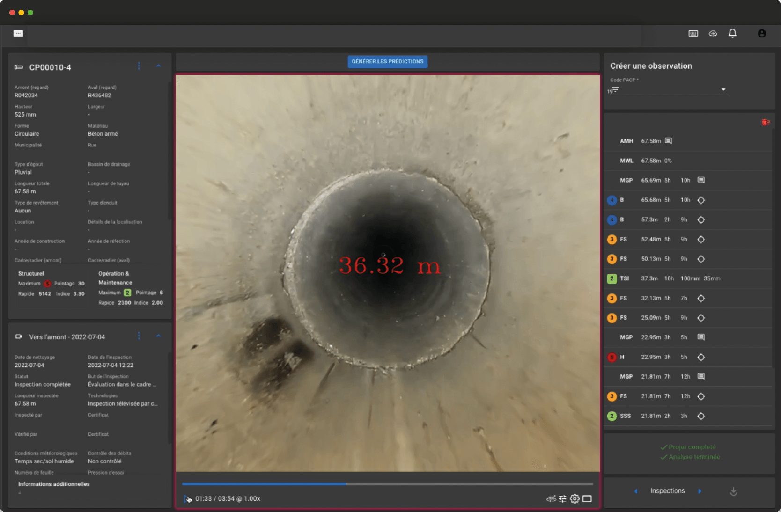Open the keyboard shortcuts icon
This screenshot has width=781, height=512.
point(693,34)
